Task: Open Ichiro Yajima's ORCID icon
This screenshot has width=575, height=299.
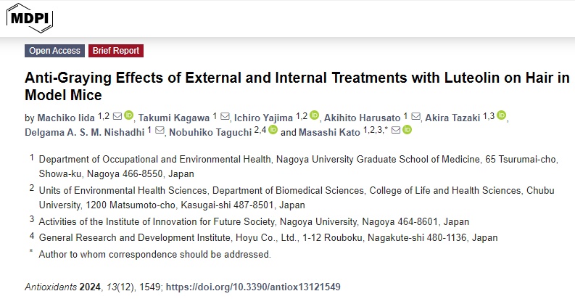Action: pyautogui.click(x=314, y=115)
